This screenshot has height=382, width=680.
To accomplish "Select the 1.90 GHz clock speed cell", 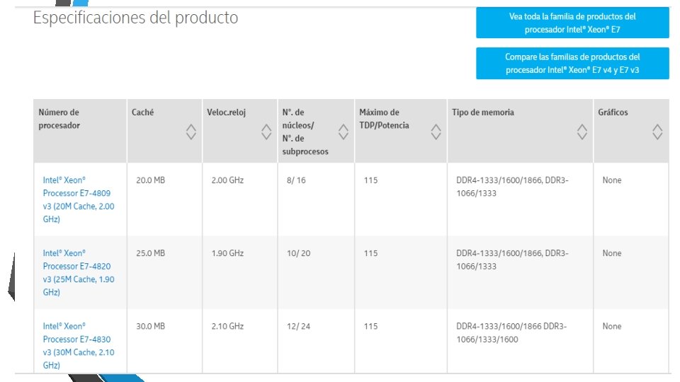I will pyautogui.click(x=227, y=253).
